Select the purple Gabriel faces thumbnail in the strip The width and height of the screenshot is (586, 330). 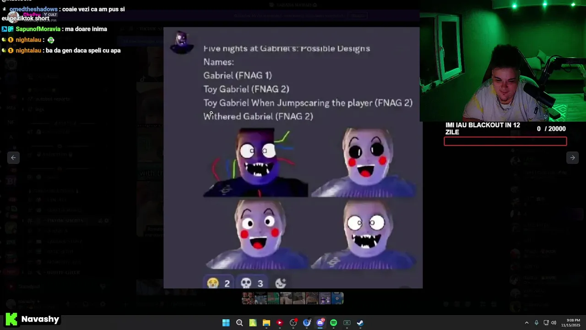pos(325,298)
